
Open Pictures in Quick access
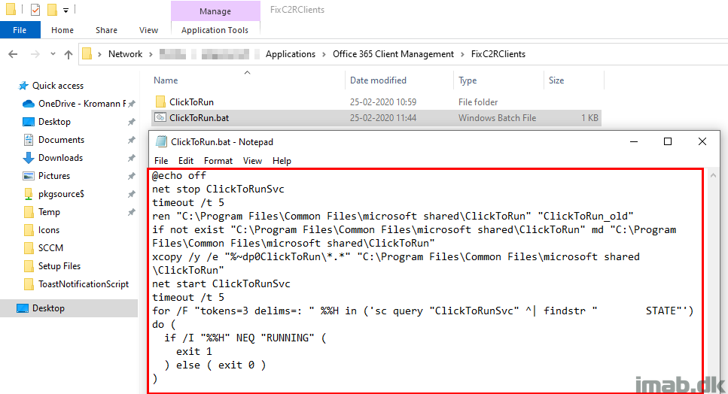click(54, 176)
